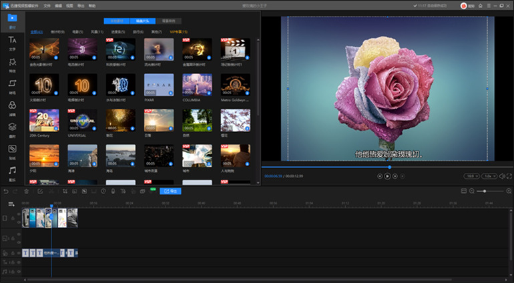Lock the music note track
The height and width of the screenshot is (283, 514).
coord(13,272)
